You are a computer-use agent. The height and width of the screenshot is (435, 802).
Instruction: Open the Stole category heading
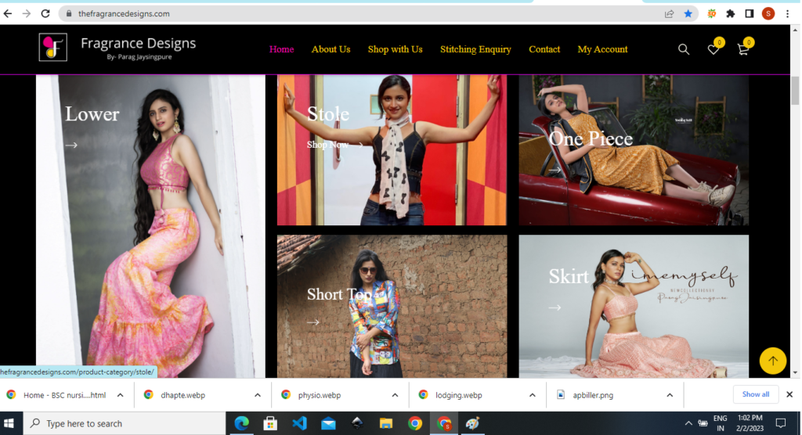(x=328, y=113)
